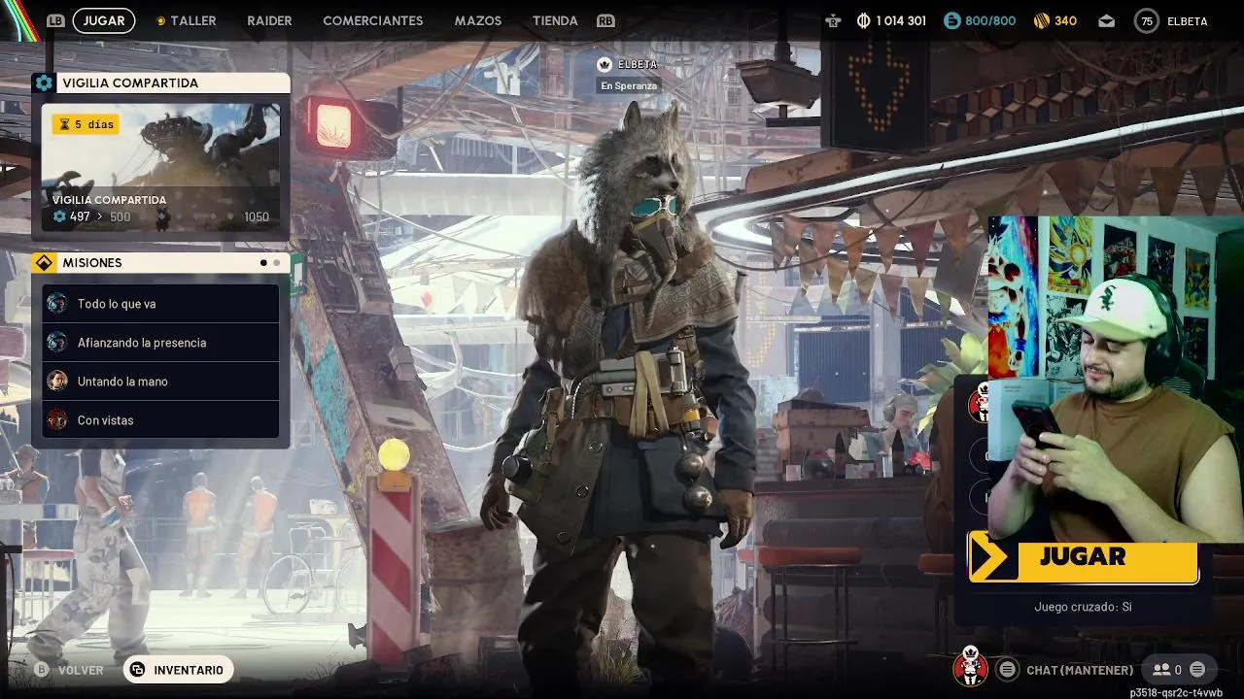The width and height of the screenshot is (1244, 699).
Task: Open mission Todo lo que va
Action: pos(160,304)
